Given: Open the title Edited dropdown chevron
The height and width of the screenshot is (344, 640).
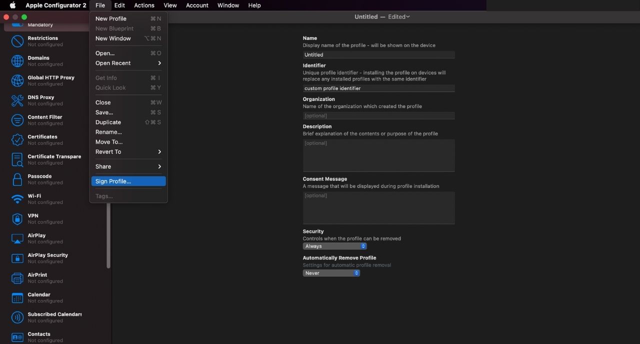Looking at the screenshot, I should 408,16.
